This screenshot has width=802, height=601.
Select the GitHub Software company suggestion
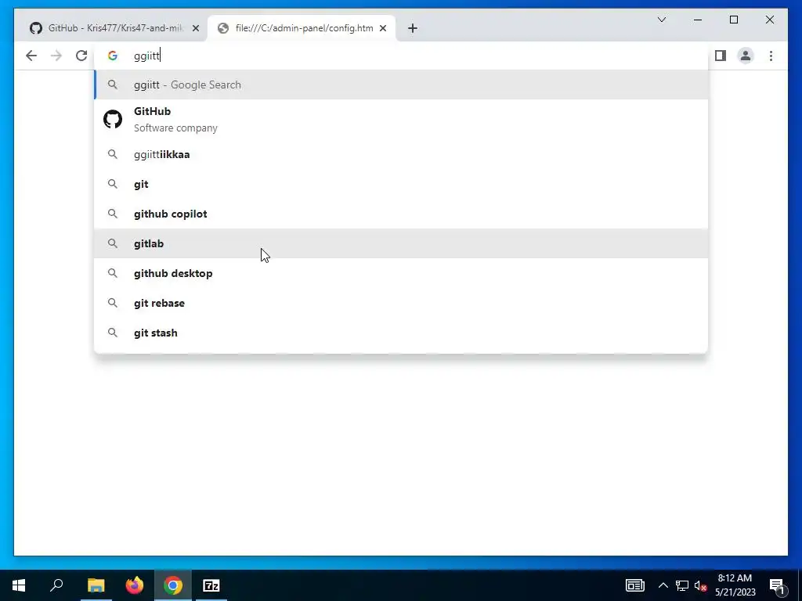point(402,120)
